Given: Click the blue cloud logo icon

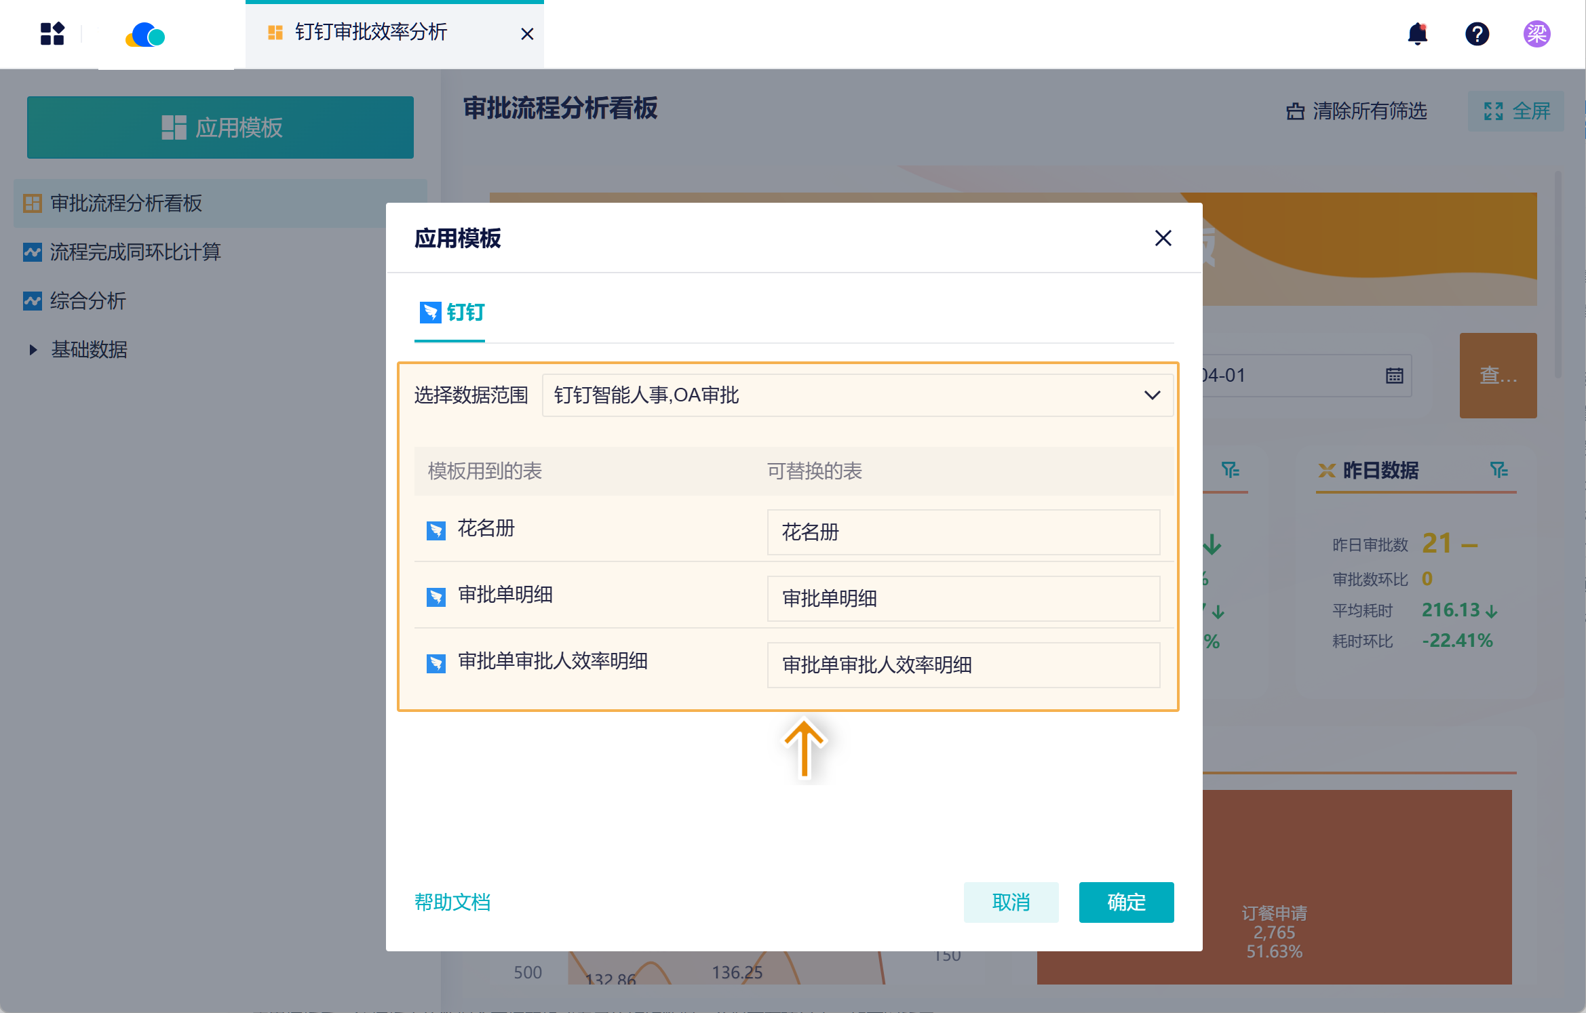Looking at the screenshot, I should pyautogui.click(x=145, y=35).
